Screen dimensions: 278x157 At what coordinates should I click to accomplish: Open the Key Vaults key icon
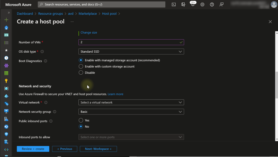(x=6, y=81)
